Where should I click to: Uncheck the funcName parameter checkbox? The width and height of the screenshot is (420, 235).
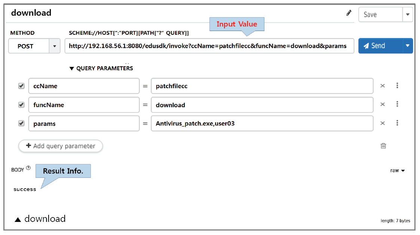[x=21, y=105]
